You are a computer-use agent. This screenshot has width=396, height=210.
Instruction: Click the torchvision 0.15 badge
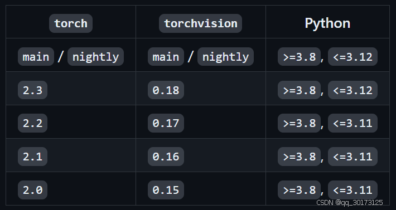166,190
